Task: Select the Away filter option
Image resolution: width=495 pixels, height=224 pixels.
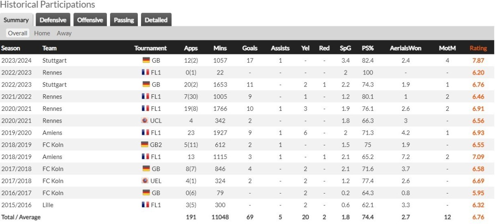Action: click(x=64, y=33)
